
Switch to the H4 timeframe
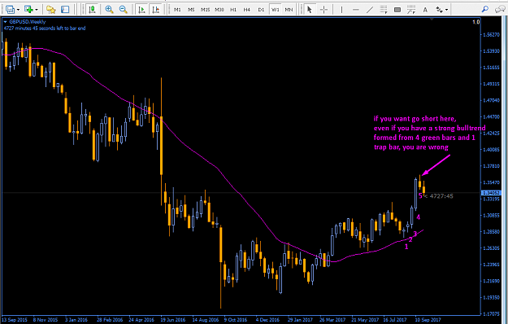click(247, 10)
